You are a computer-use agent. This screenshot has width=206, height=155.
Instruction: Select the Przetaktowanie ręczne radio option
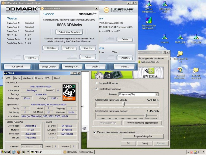pyautogui.click(x=97, y=89)
